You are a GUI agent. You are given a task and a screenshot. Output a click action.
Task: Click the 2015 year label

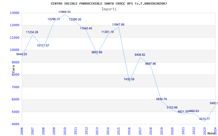(119, 131)
